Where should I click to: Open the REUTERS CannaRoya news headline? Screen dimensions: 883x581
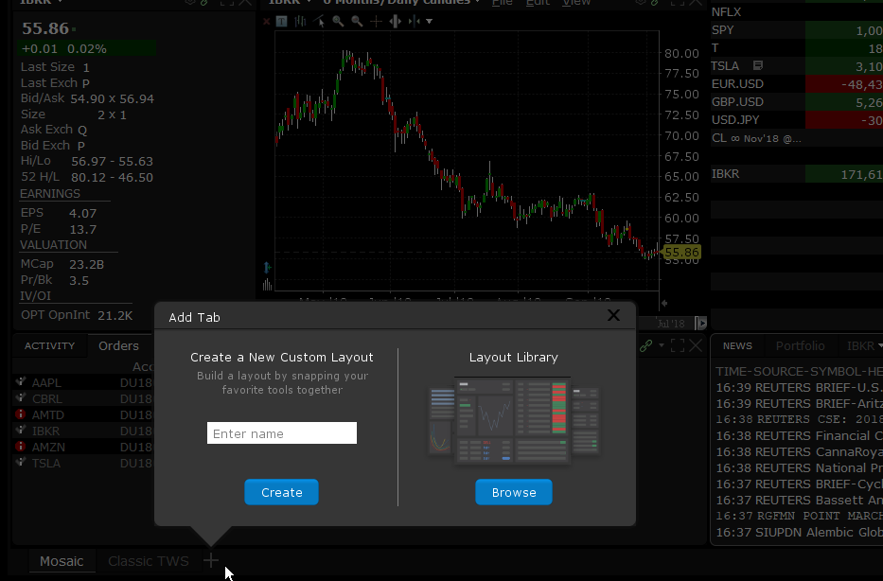pyautogui.click(x=799, y=451)
